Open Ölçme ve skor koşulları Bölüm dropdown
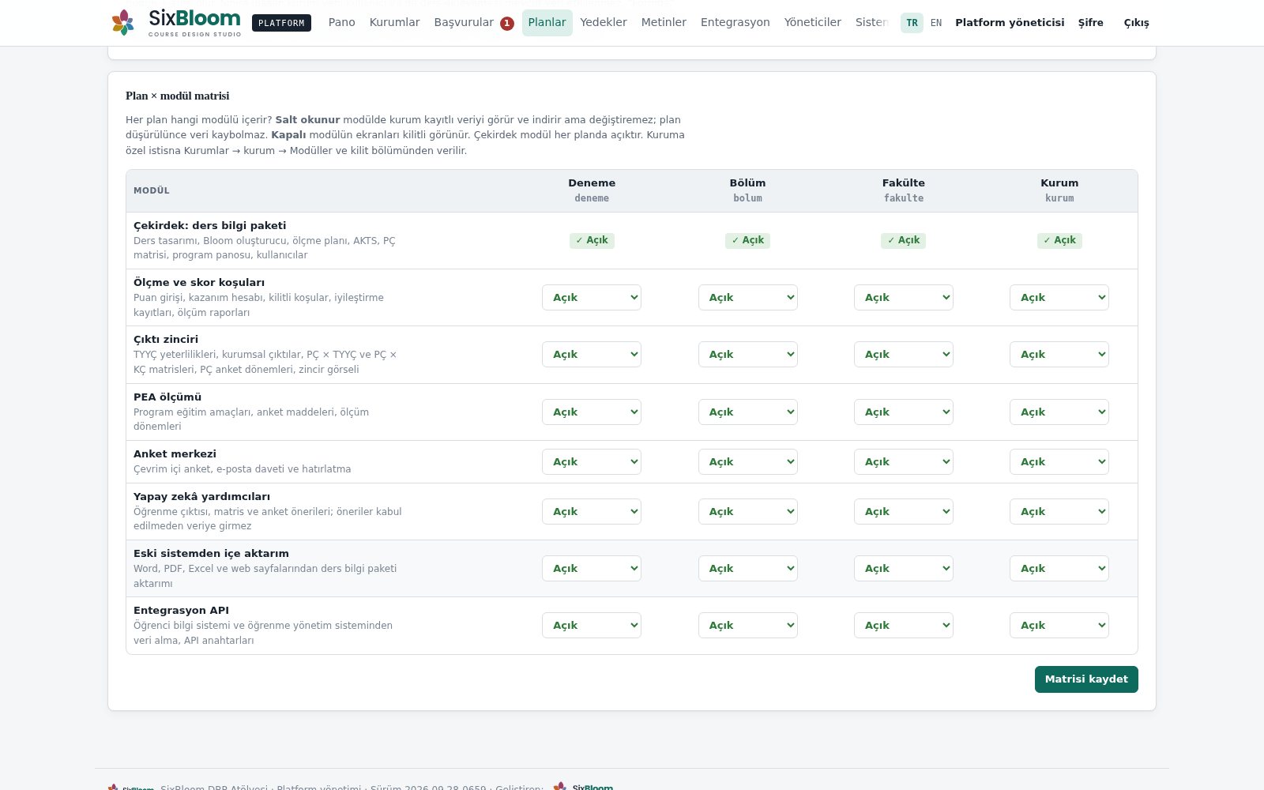1264x790 pixels. tap(747, 298)
